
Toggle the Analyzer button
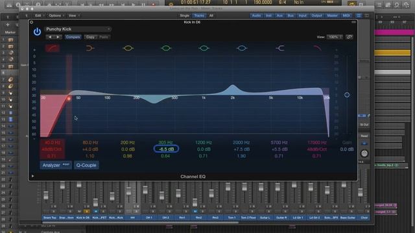click(x=56, y=165)
